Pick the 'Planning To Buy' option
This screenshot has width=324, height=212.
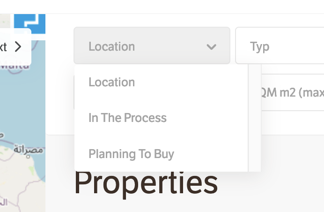point(131,154)
